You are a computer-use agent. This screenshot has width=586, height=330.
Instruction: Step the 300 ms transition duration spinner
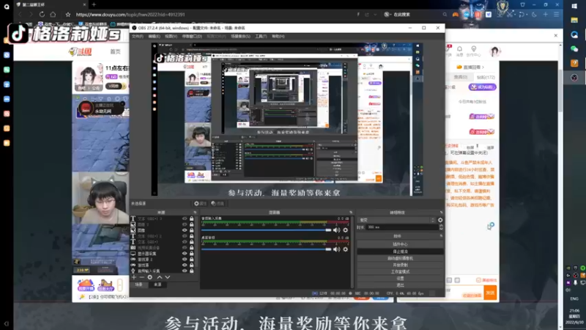pyautogui.click(x=441, y=227)
